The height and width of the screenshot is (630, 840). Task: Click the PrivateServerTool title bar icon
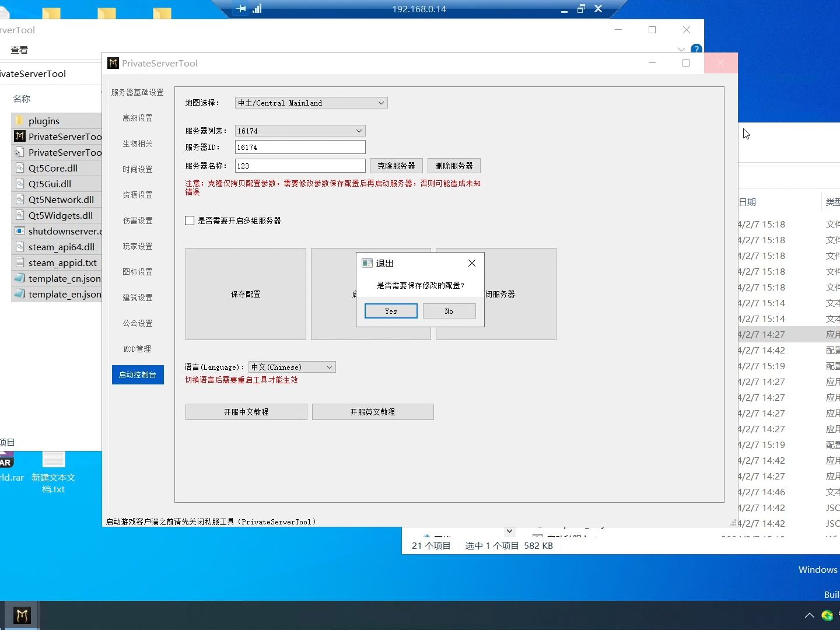pos(113,63)
